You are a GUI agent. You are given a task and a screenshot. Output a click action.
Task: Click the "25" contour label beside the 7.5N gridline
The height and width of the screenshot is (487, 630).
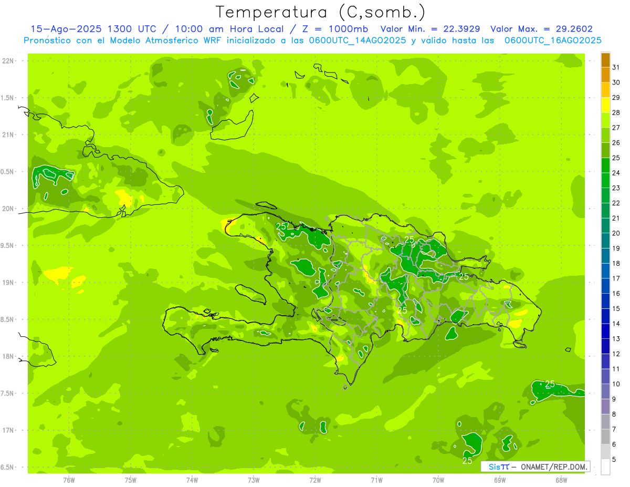[550, 384]
